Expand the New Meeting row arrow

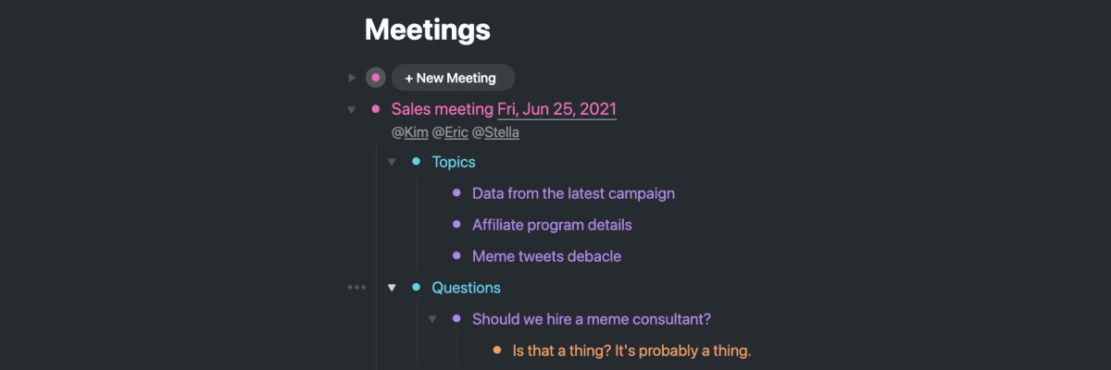(352, 78)
